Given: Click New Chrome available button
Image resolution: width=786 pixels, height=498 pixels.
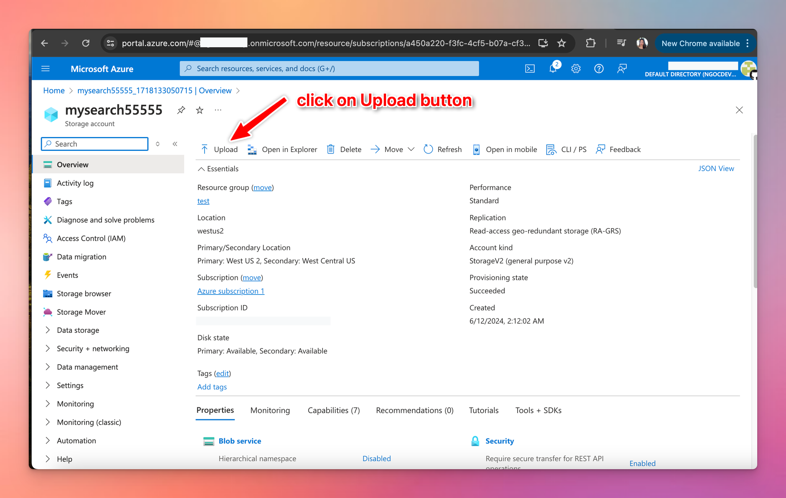Looking at the screenshot, I should pos(705,43).
